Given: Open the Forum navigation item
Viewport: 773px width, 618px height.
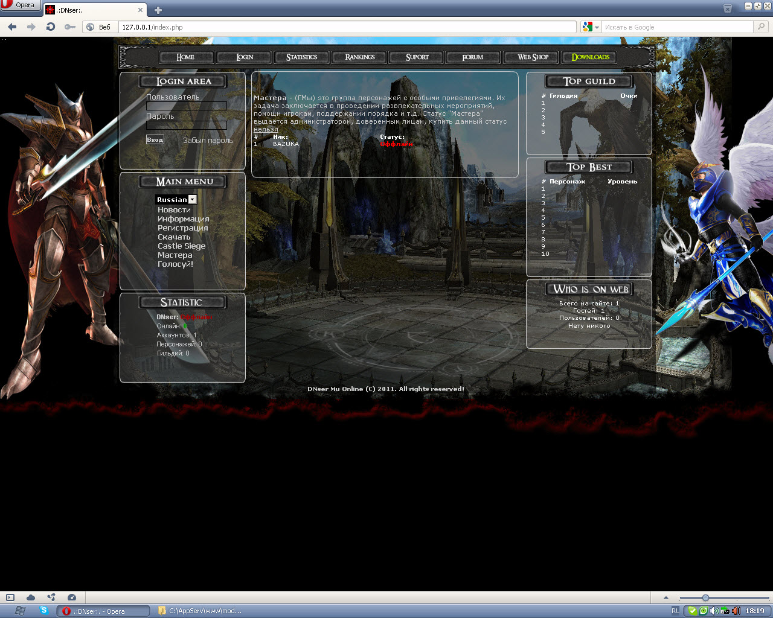Looking at the screenshot, I should pos(473,57).
